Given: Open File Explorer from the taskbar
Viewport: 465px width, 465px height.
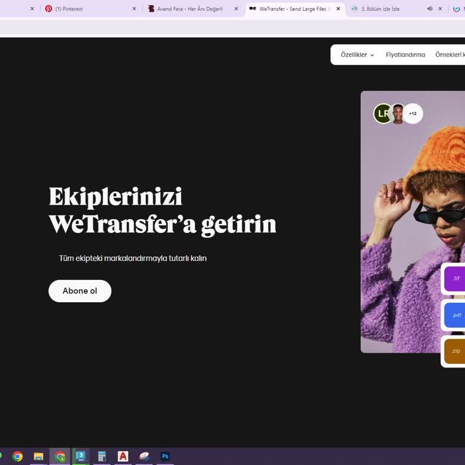Looking at the screenshot, I should coord(39,456).
